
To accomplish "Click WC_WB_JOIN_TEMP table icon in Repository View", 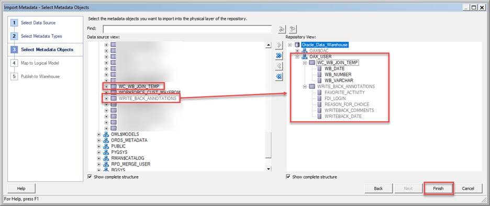I will tap(312, 63).
